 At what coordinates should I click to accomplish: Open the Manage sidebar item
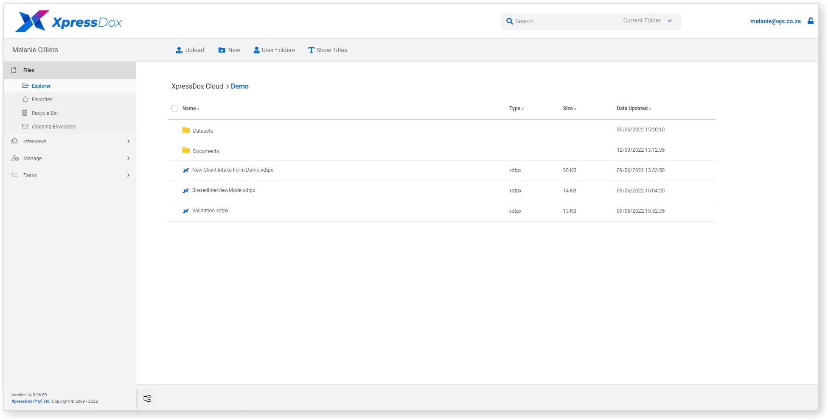70,158
